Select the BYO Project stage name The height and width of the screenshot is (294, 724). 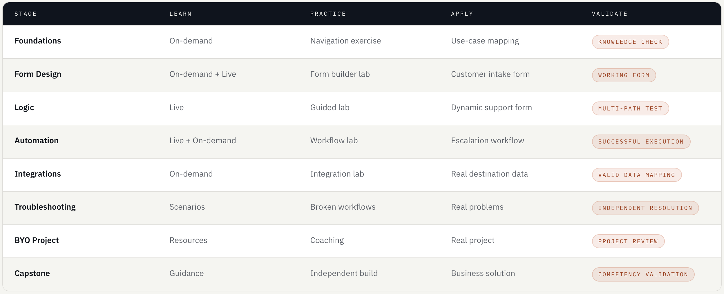37,240
